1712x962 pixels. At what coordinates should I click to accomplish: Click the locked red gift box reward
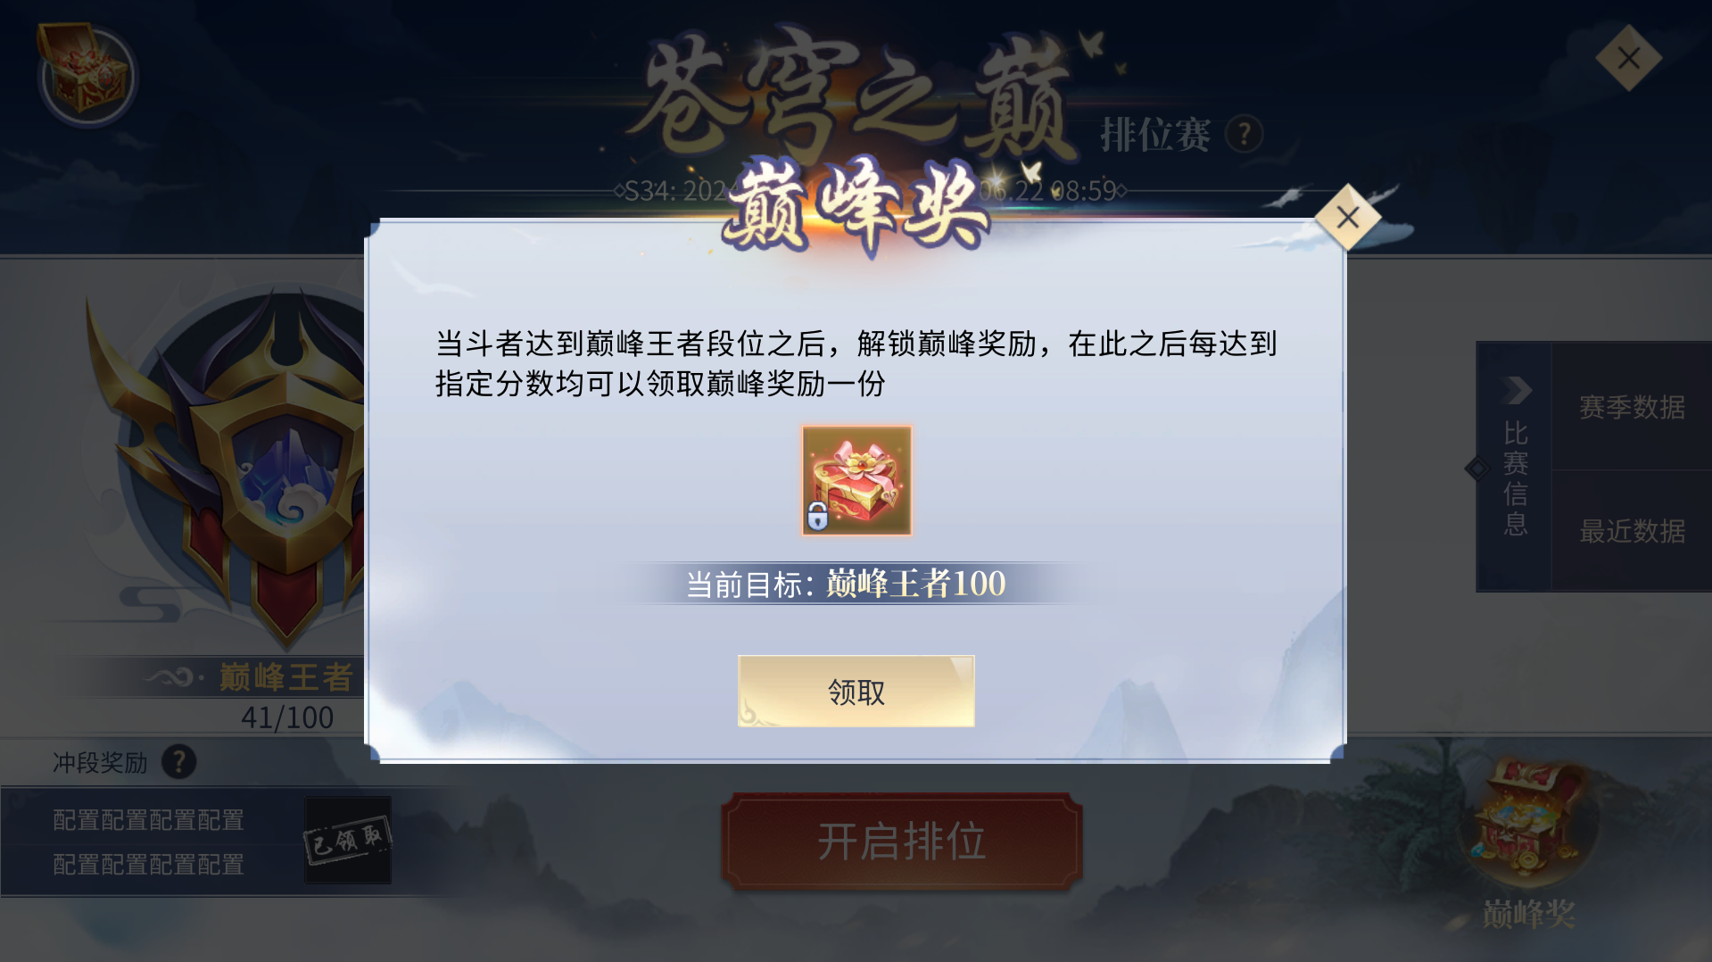point(856,480)
